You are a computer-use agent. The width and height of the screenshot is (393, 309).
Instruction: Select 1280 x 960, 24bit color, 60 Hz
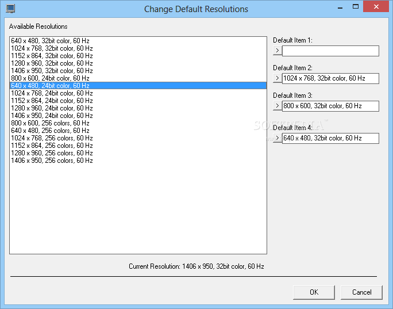(x=138, y=108)
